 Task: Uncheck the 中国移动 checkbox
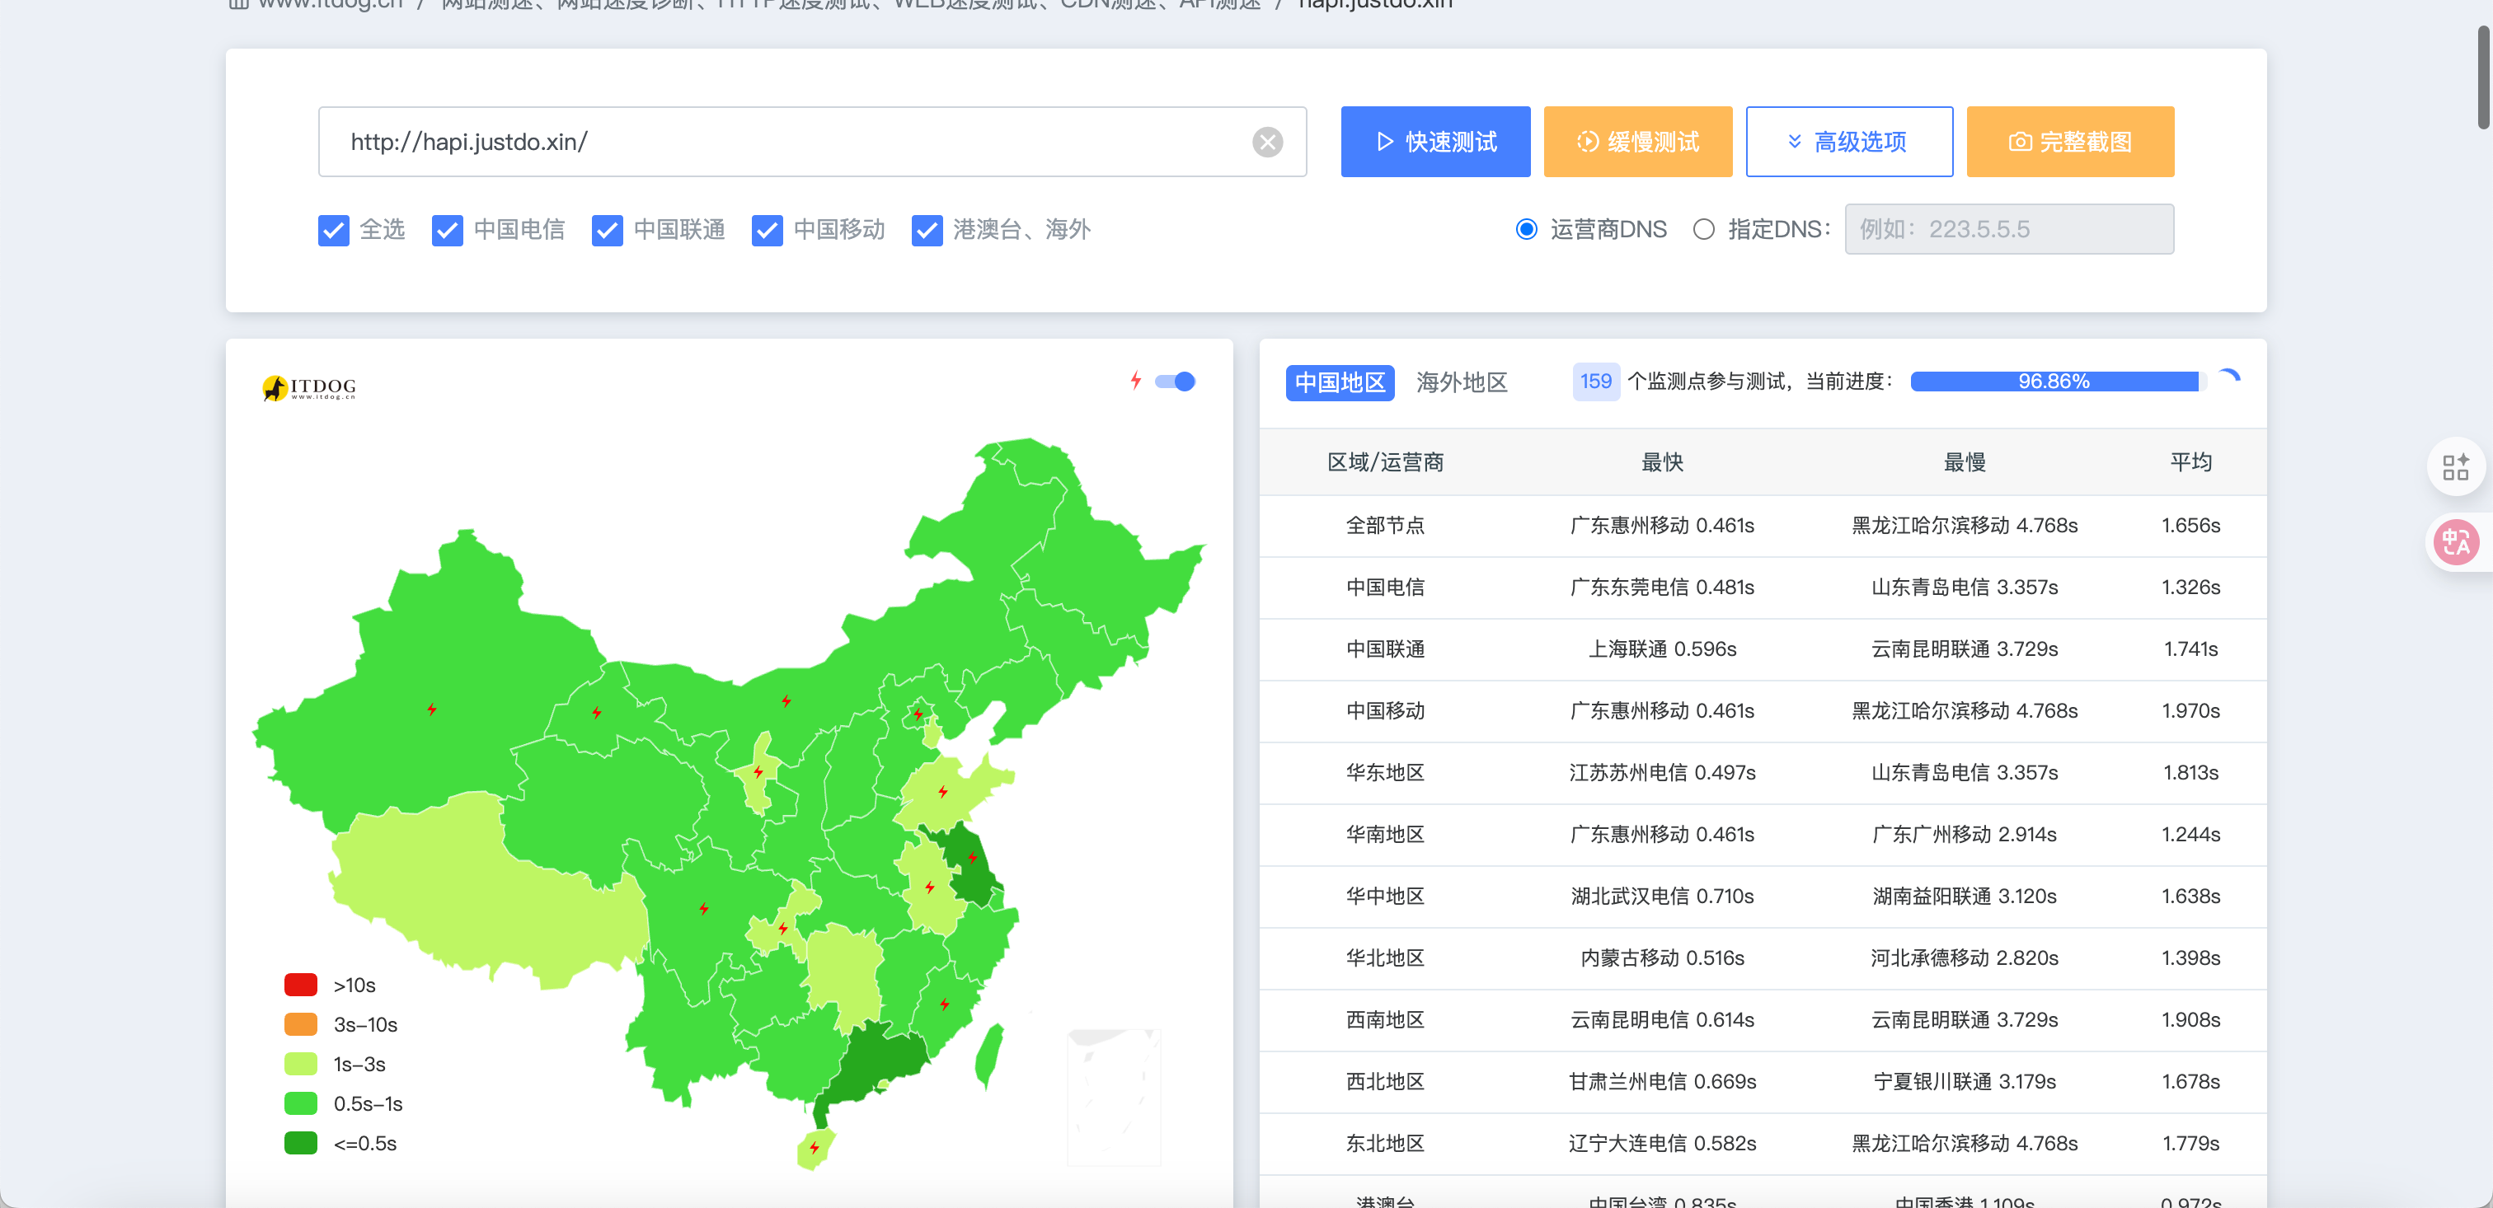point(768,230)
